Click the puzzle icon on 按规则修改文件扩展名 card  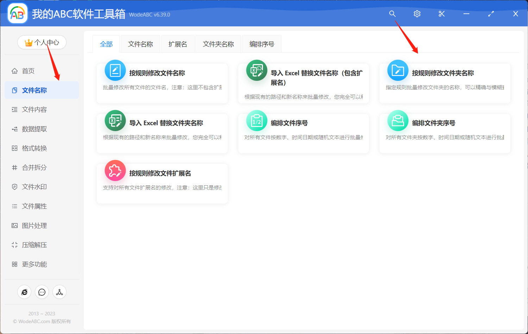115,170
